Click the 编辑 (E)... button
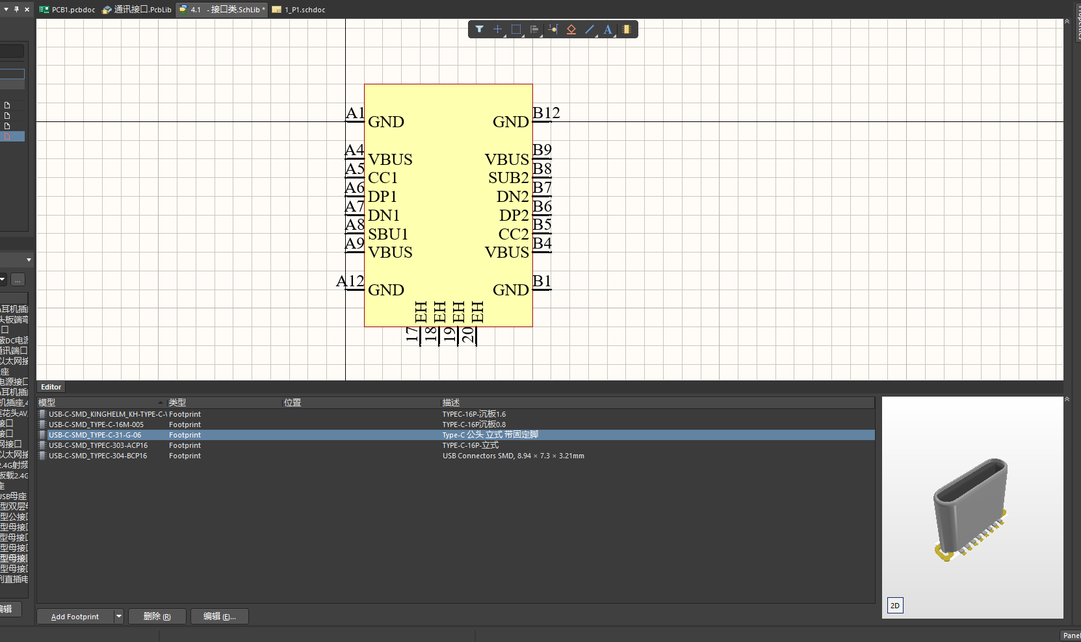Screen dimensions: 1081x642 click(x=220, y=617)
